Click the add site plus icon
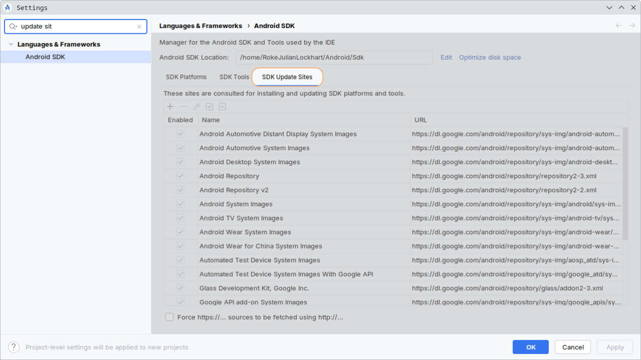Screen dimensions: 641x360 click(170, 106)
